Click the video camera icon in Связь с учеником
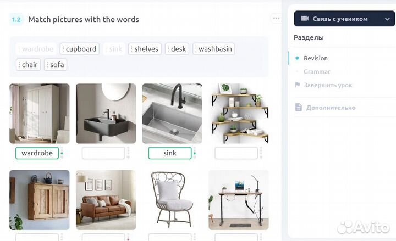The width and height of the screenshot is (396, 241). (305, 19)
